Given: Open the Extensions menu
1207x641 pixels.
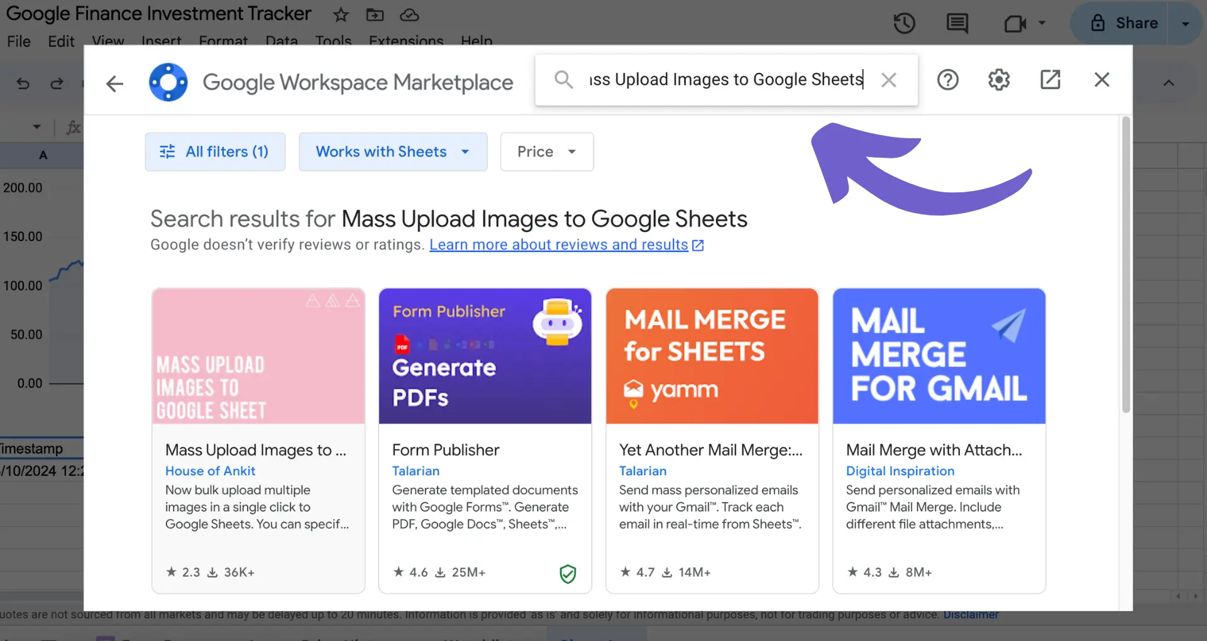Looking at the screenshot, I should [406, 41].
